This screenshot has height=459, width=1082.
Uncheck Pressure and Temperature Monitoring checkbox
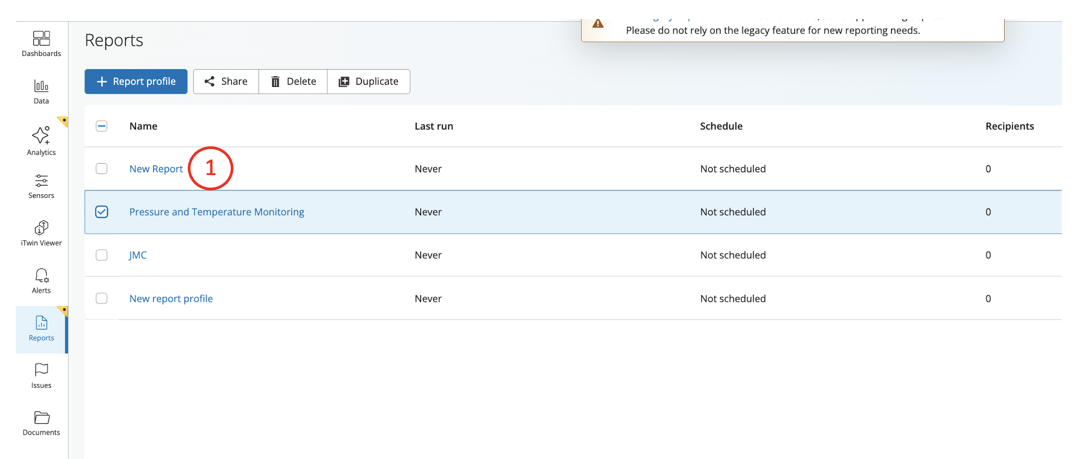[102, 212]
